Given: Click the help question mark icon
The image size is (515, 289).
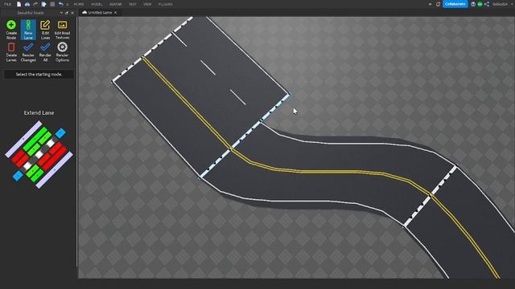Looking at the screenshot, I should click(x=473, y=4).
